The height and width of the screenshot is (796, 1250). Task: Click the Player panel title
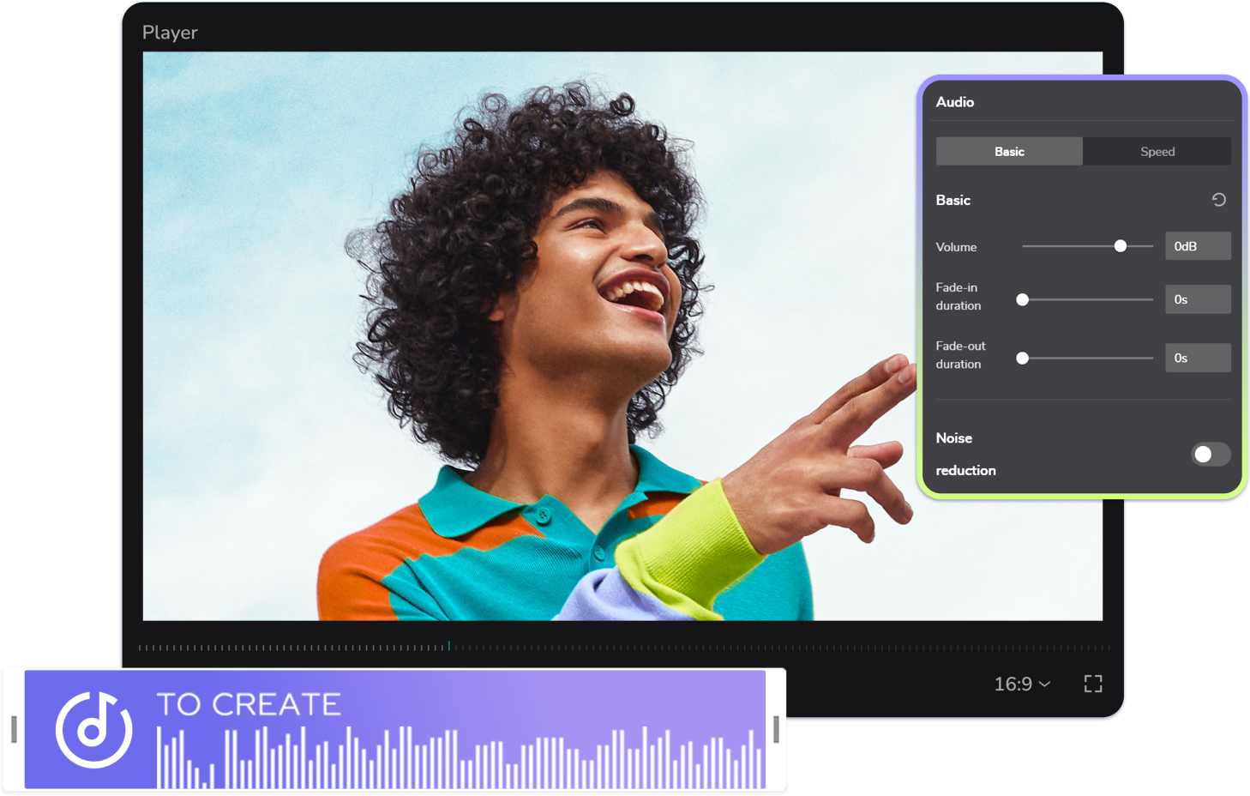click(x=170, y=33)
